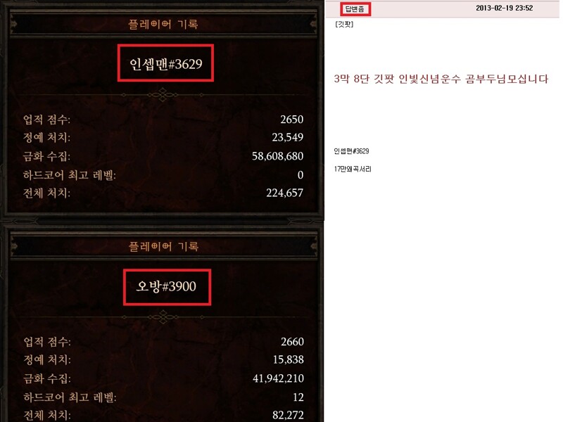Click the 오방#3900 player name box

click(167, 287)
